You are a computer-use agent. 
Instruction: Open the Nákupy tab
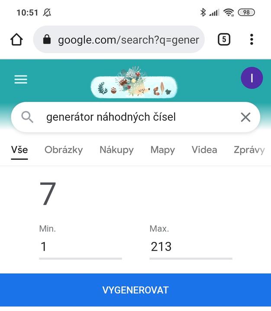click(116, 150)
